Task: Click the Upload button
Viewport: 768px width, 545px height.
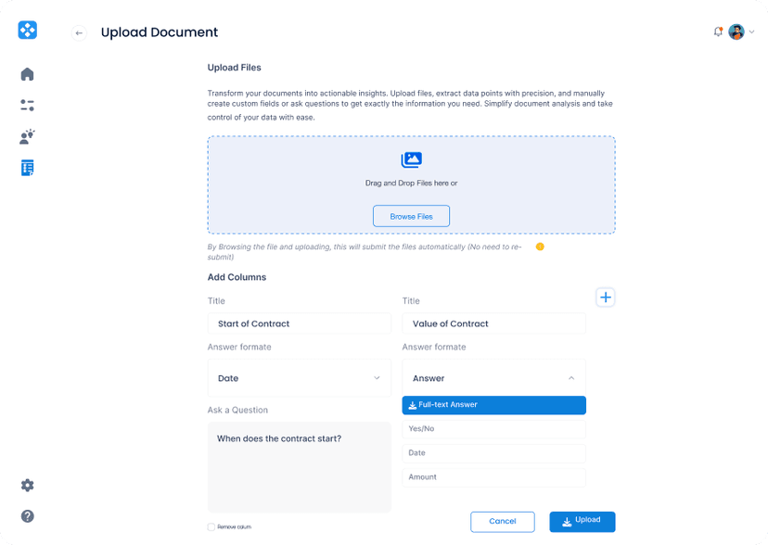Action: [x=582, y=522]
